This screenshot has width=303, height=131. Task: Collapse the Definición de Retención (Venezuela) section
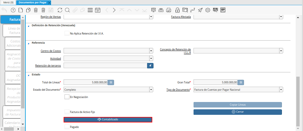[x=29, y=25]
